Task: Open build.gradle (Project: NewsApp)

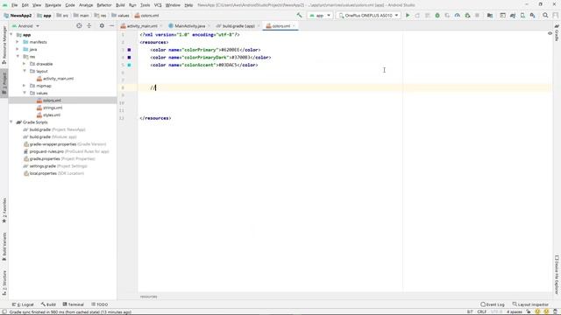Action: [x=54, y=129]
